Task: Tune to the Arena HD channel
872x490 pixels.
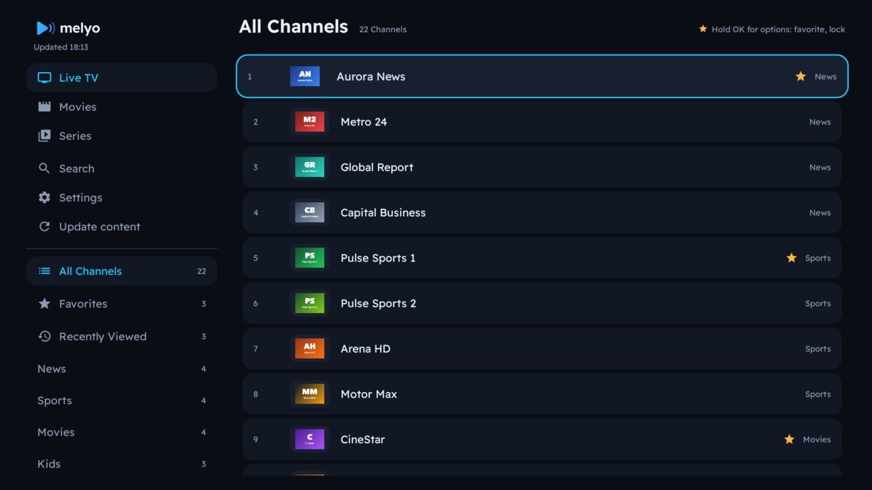Action: click(x=542, y=348)
